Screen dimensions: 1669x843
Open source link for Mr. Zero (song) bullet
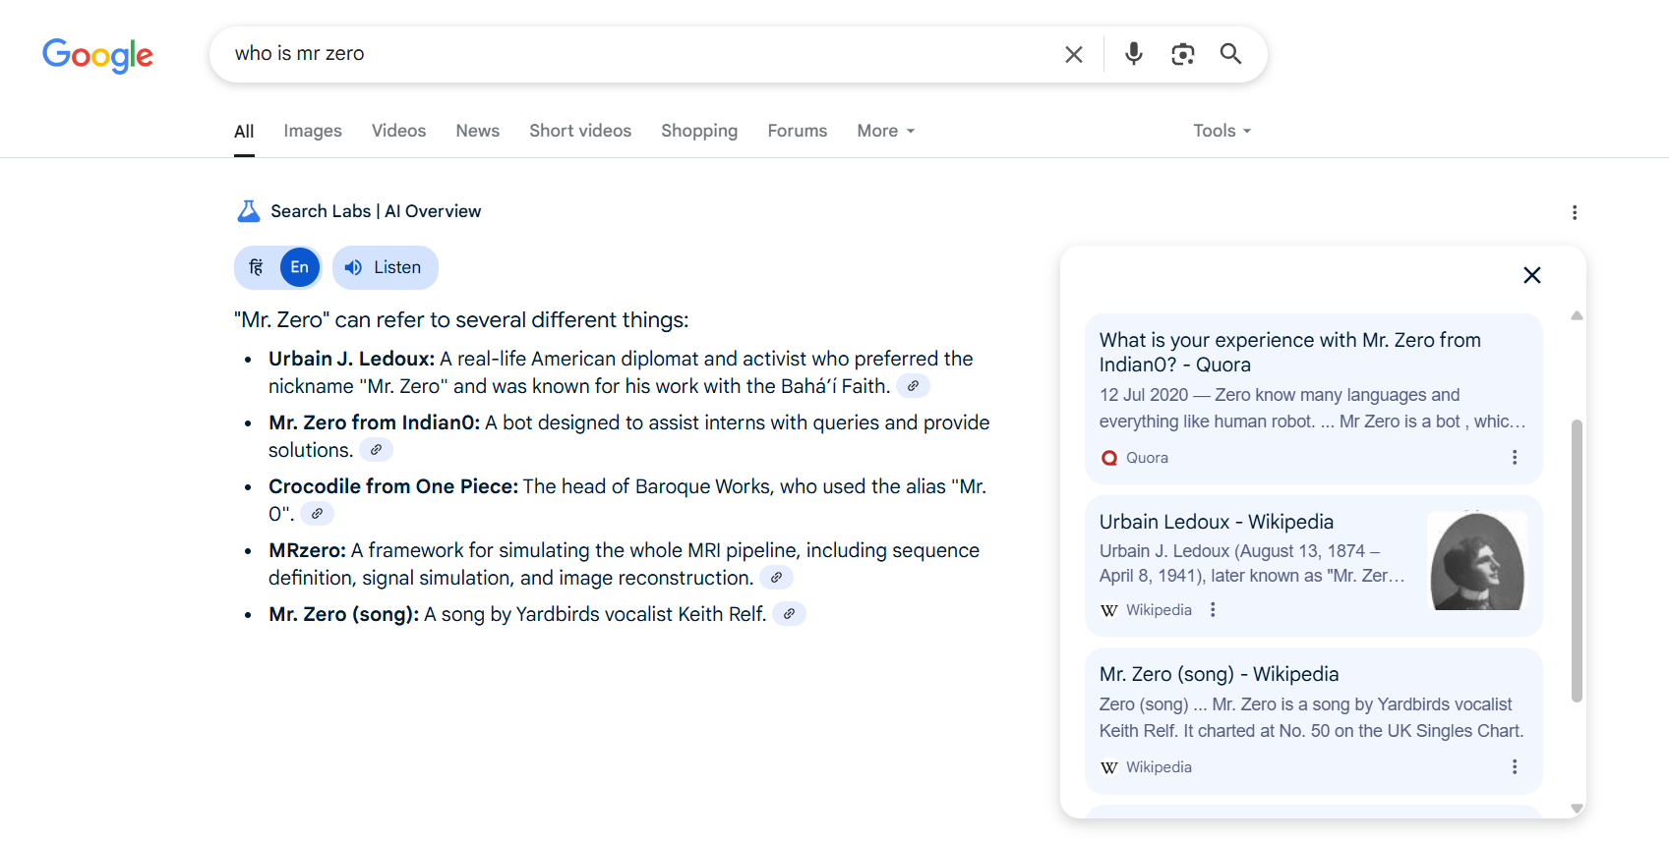[x=789, y=614]
